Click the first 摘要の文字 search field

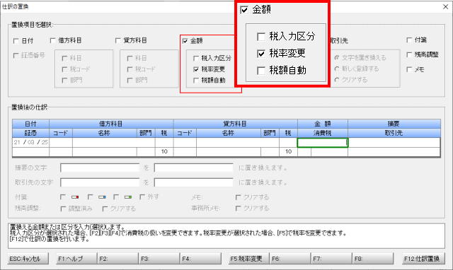(x=100, y=168)
